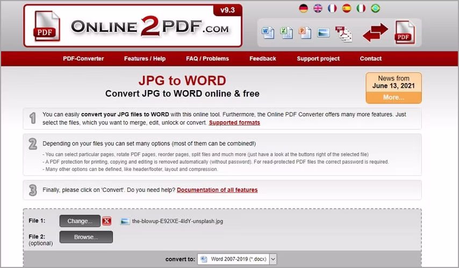Open the Online2PDF.com logo homepage

coord(133,26)
